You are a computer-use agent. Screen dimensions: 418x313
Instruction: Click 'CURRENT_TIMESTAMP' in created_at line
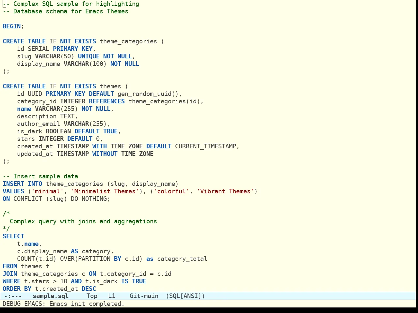click(x=205, y=146)
